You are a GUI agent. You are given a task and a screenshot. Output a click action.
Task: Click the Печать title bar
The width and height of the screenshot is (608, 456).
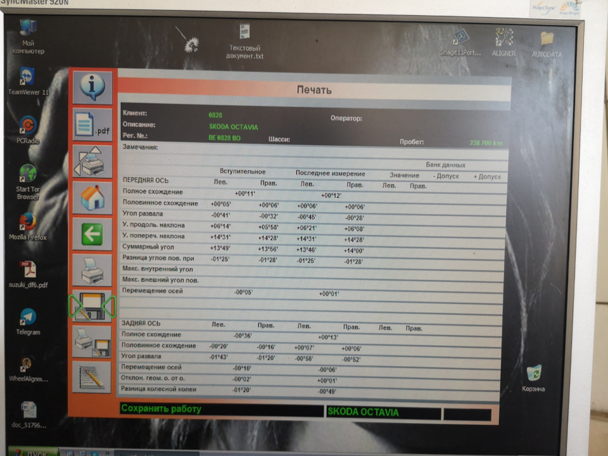pos(315,90)
